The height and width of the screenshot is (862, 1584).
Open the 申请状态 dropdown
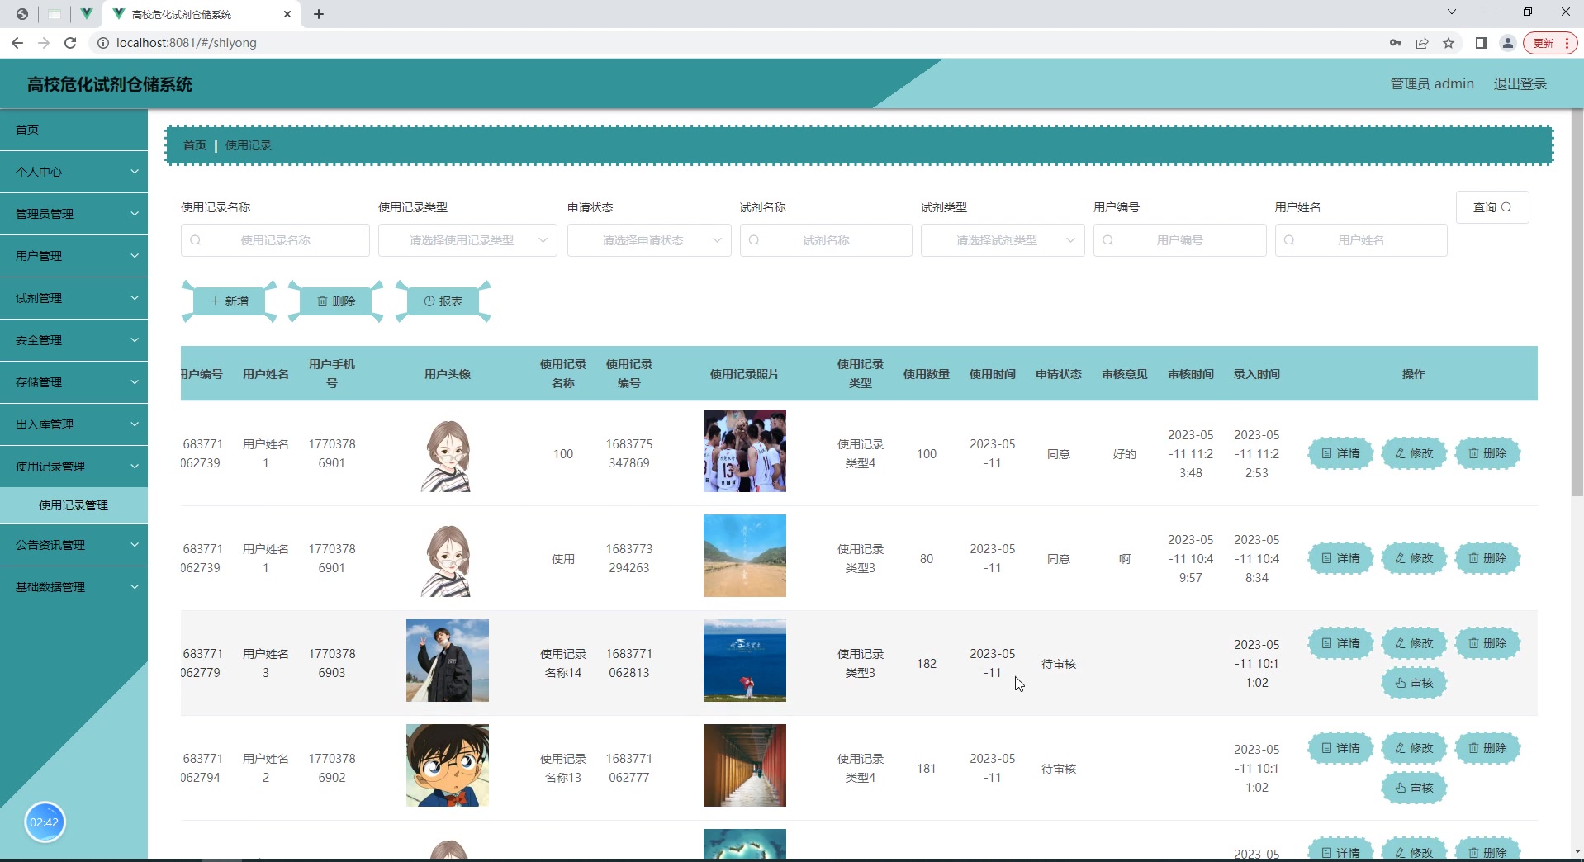click(x=649, y=240)
